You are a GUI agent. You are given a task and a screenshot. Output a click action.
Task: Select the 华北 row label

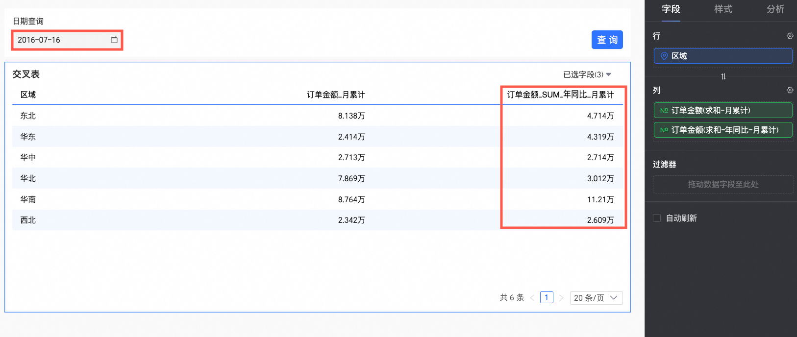click(28, 178)
